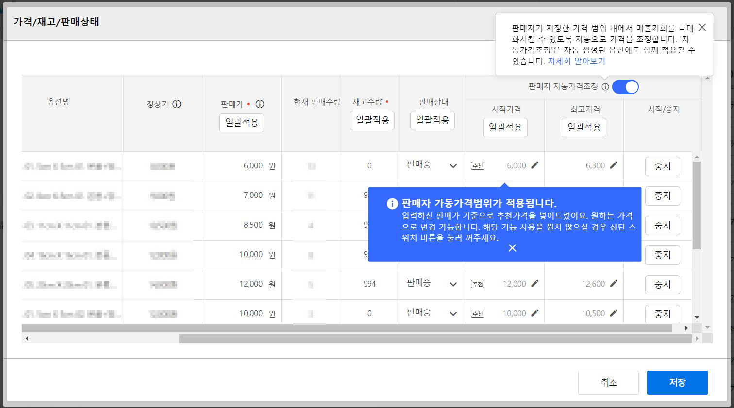Viewport: 734px width, 408px height.
Task: Edit the maximum price 6,300 with the pencil icon
Action: click(x=615, y=165)
